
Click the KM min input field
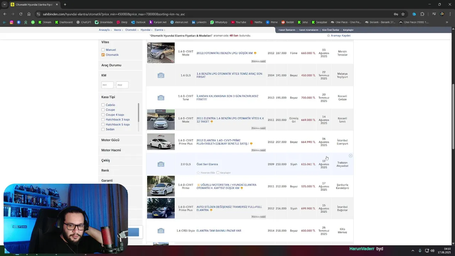point(107,85)
